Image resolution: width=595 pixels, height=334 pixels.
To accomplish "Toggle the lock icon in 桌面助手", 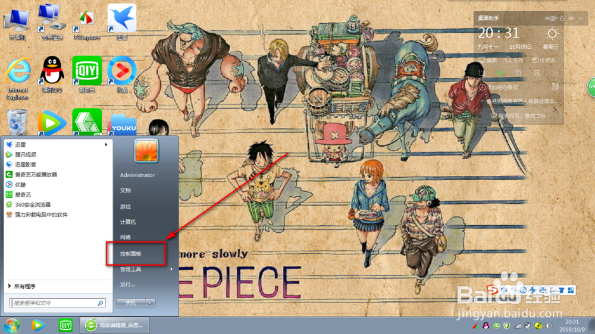I will (562, 18).
